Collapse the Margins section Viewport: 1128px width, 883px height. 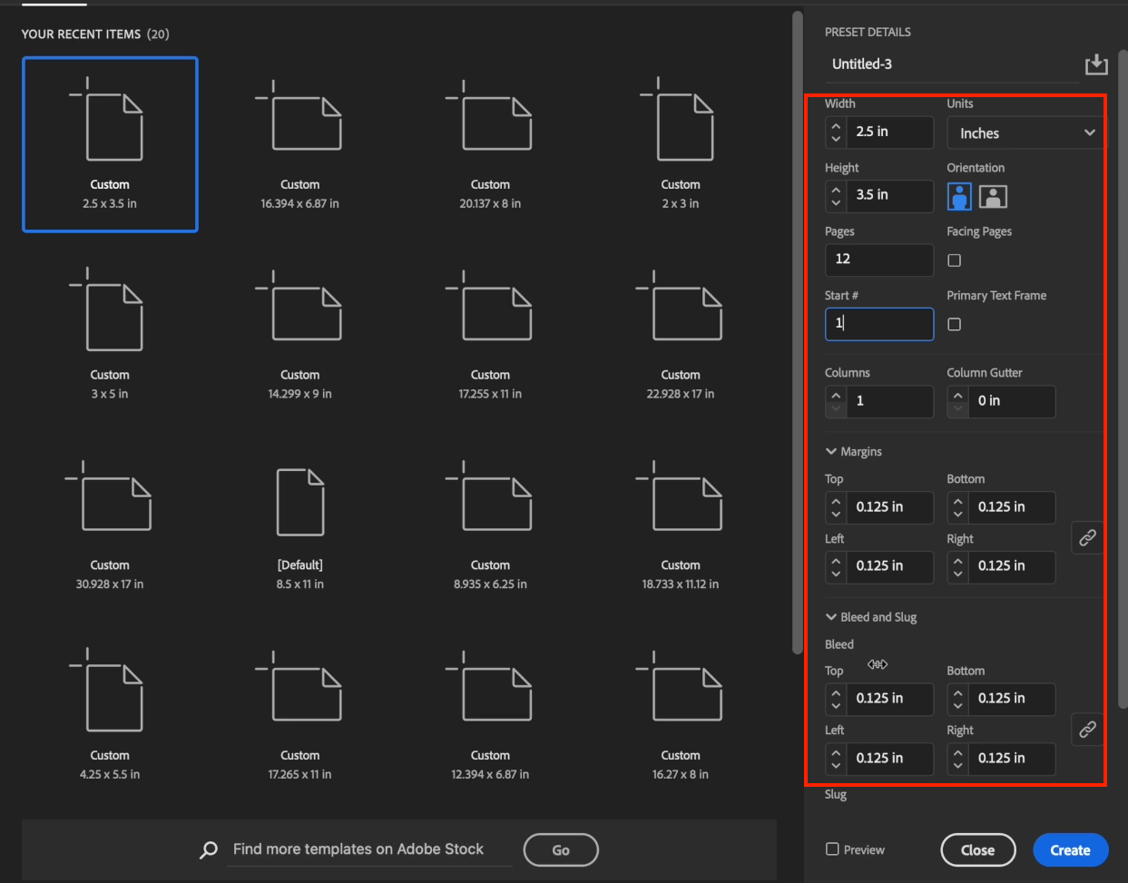[830, 451]
